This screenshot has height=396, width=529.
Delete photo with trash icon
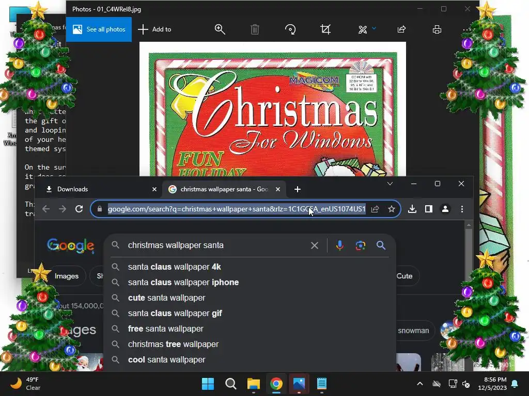click(x=255, y=29)
